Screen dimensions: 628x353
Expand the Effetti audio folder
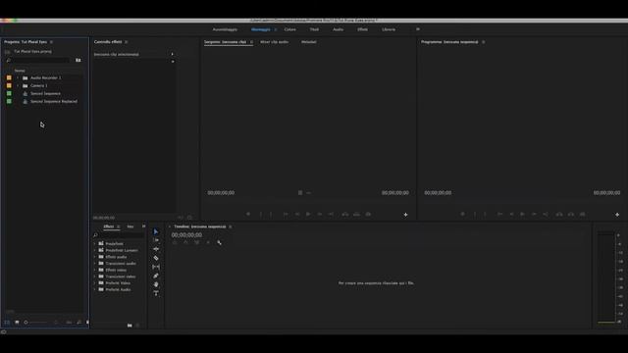pos(95,257)
